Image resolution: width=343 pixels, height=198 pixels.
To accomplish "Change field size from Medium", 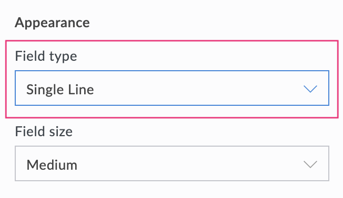I will (x=172, y=163).
